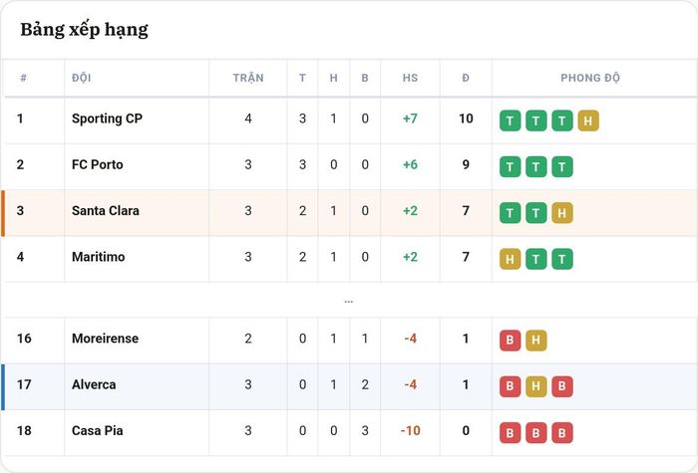Click the last red B badge for Casa Pia
698x473 pixels.
click(561, 432)
